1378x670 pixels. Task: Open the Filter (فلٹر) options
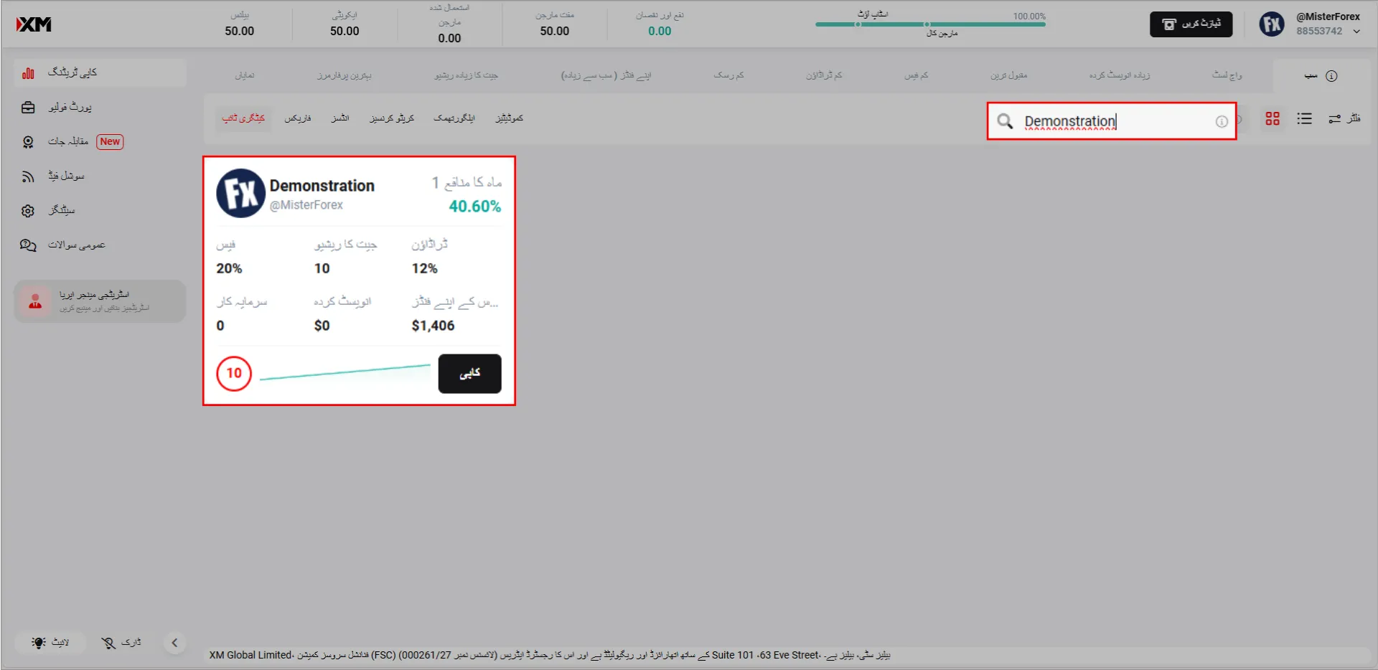[x=1344, y=119]
